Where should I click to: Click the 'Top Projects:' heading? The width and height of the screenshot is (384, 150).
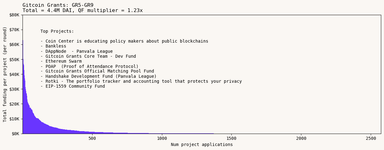pos(57,31)
